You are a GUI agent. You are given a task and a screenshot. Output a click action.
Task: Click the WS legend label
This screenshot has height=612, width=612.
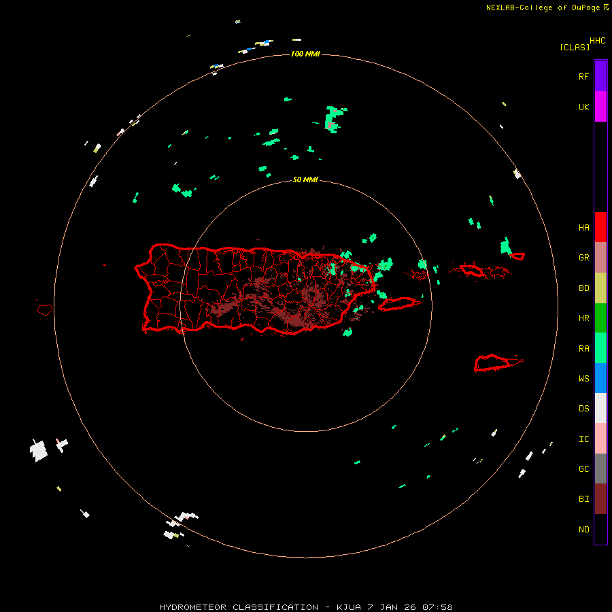tap(583, 379)
